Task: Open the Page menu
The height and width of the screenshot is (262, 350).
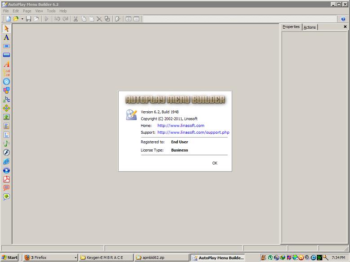Action: 27,11
